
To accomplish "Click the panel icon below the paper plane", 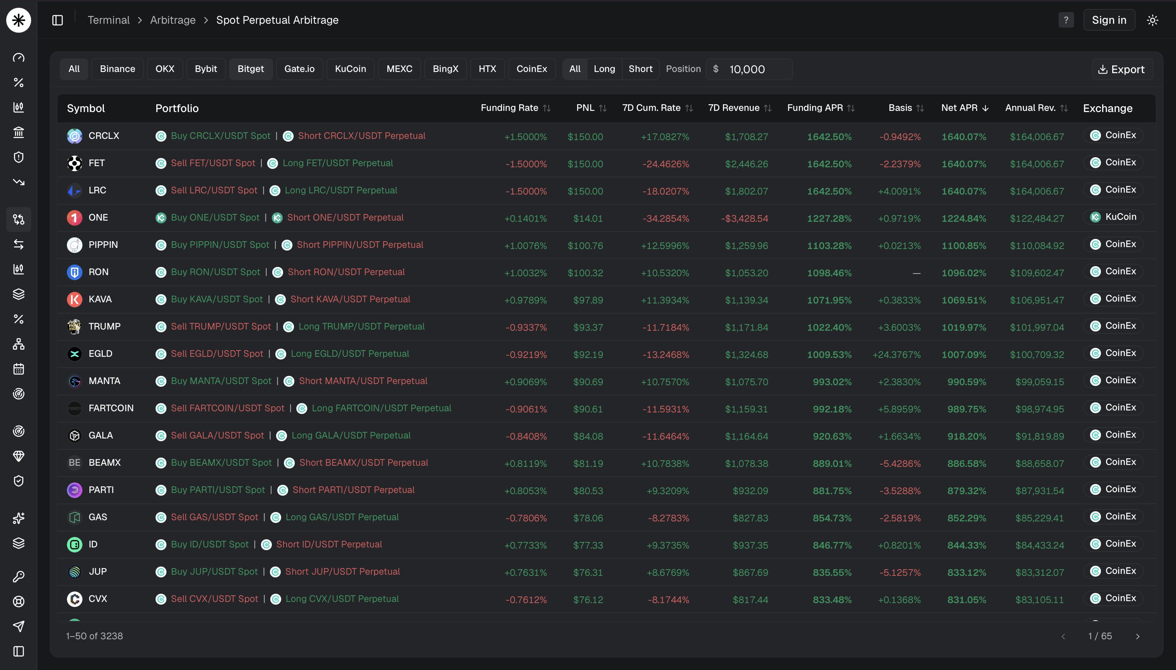I will (x=18, y=652).
